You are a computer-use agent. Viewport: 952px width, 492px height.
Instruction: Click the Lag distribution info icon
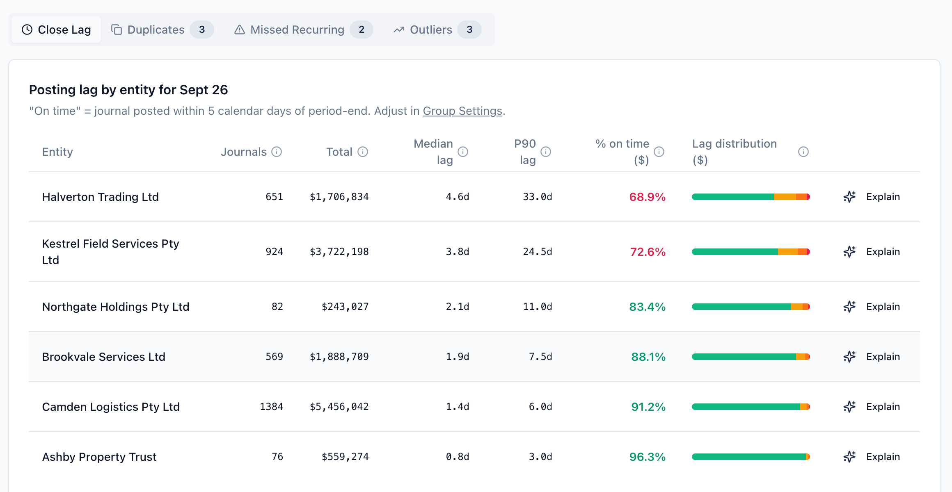point(803,152)
